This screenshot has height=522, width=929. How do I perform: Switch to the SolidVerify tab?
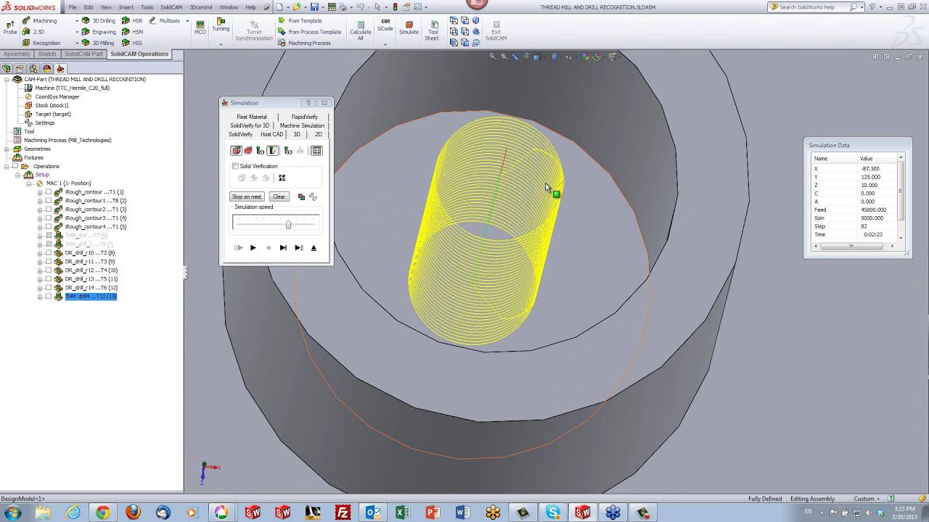240,134
